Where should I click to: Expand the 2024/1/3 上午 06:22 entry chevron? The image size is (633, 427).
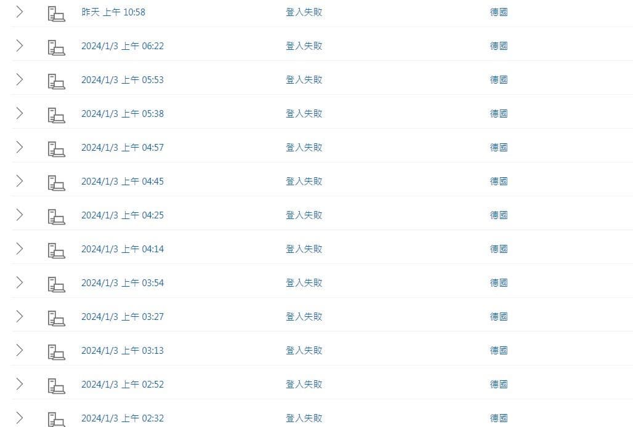(19, 46)
